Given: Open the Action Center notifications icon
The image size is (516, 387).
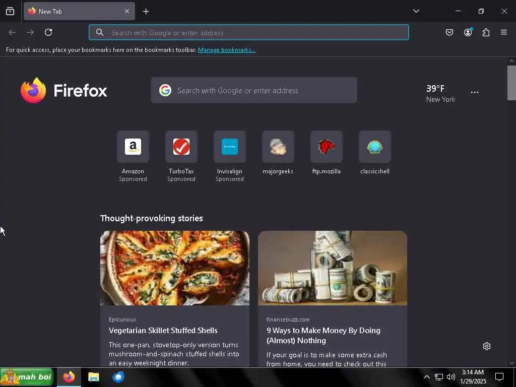Looking at the screenshot, I should [x=499, y=377].
